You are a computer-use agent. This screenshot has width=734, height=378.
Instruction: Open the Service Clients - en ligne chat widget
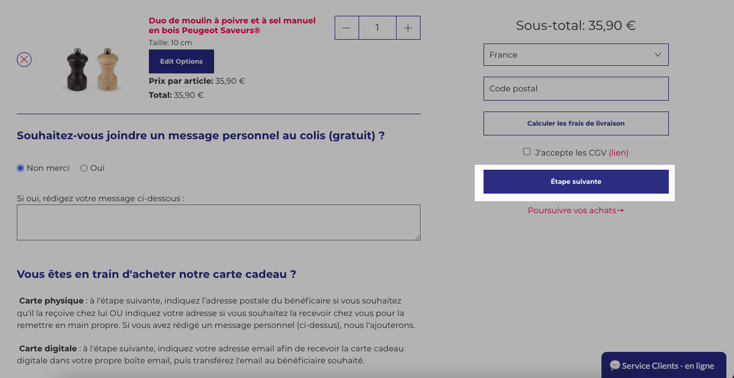point(664,365)
